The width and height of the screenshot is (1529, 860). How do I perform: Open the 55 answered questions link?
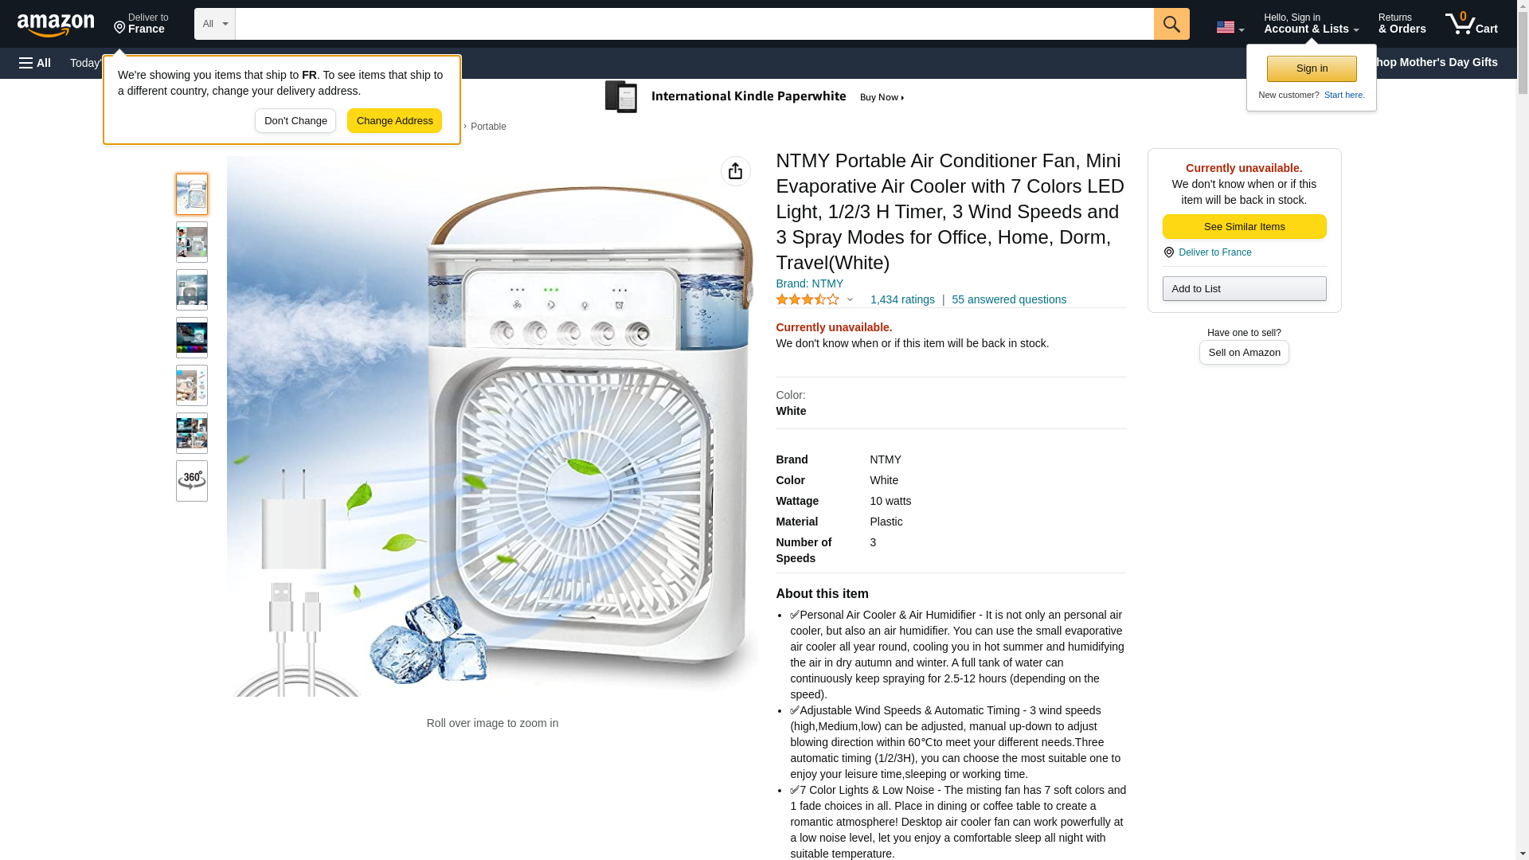[1008, 300]
